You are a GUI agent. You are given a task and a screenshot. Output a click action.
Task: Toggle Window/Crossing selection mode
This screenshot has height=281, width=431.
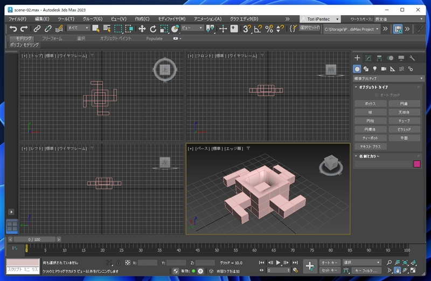pyautogui.click(x=129, y=29)
